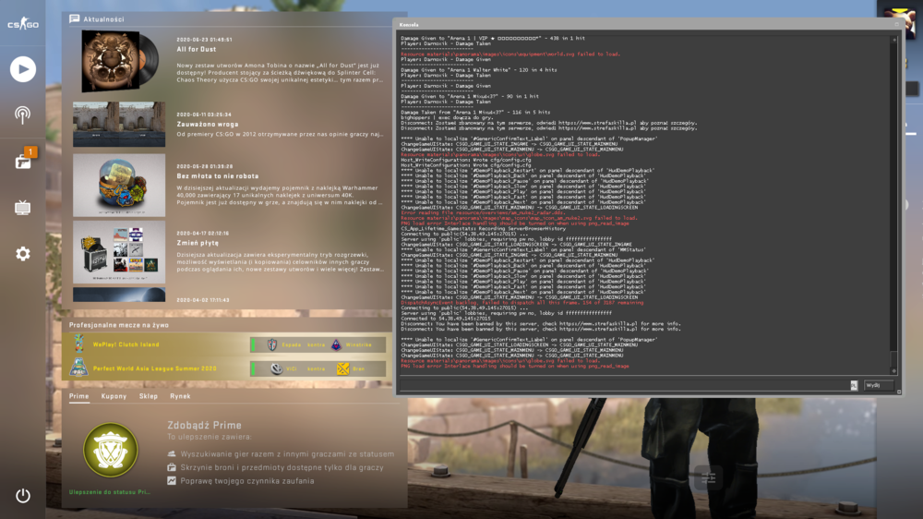Switch to the Rynek tab
Viewport: 923px width, 519px height.
point(180,396)
